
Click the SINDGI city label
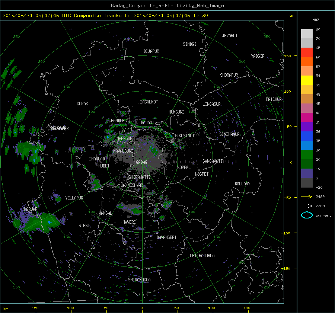pos(189,44)
